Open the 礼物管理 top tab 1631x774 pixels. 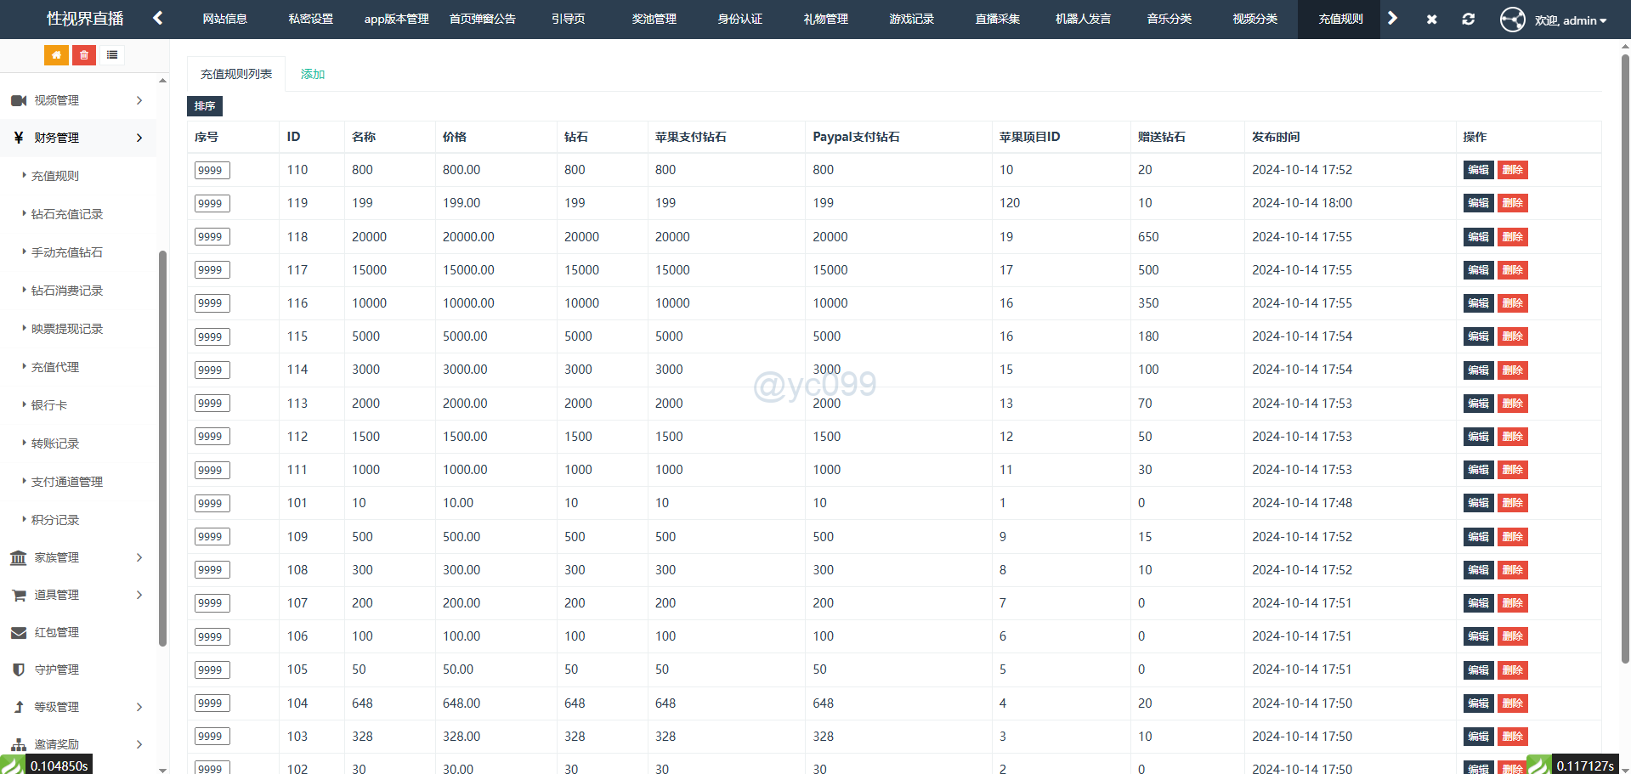click(x=825, y=19)
